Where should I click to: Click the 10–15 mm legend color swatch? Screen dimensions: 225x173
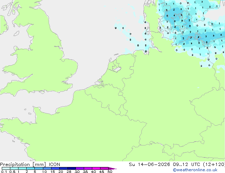47,168
